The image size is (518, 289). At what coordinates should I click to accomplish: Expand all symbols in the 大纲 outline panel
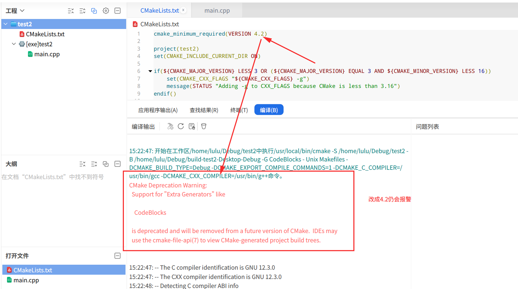(94, 164)
